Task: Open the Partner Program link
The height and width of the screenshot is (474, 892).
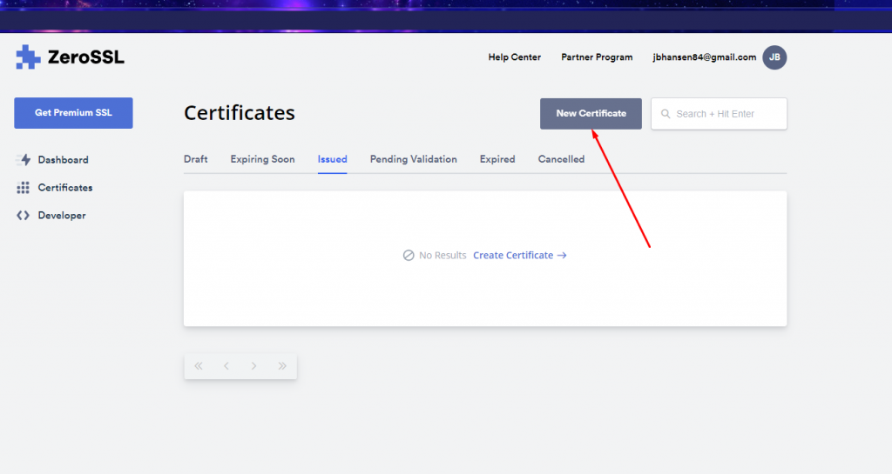Action: 597,57
